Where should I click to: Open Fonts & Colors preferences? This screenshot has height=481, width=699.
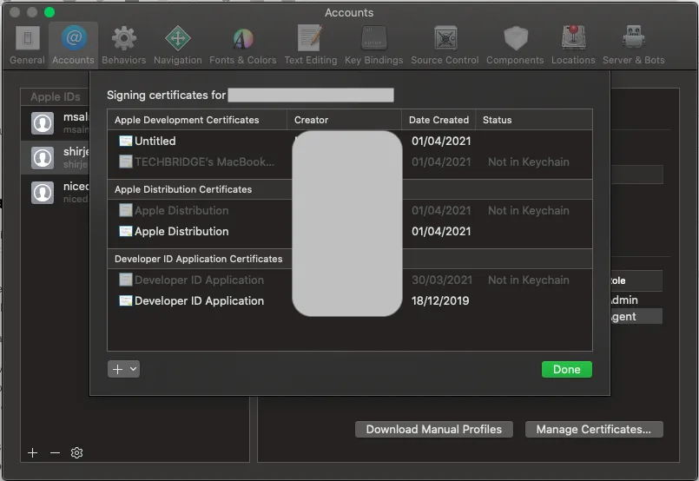click(x=242, y=45)
